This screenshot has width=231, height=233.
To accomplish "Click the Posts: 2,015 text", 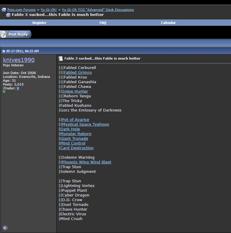I will (13, 84).
